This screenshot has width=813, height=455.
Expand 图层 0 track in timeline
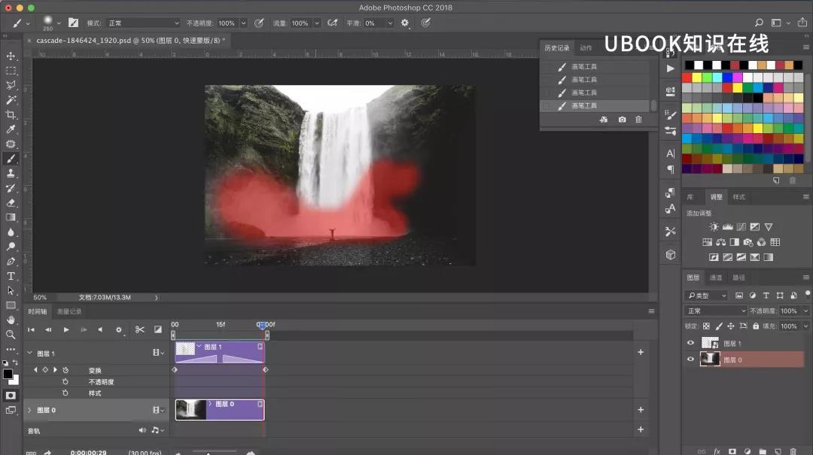point(29,410)
